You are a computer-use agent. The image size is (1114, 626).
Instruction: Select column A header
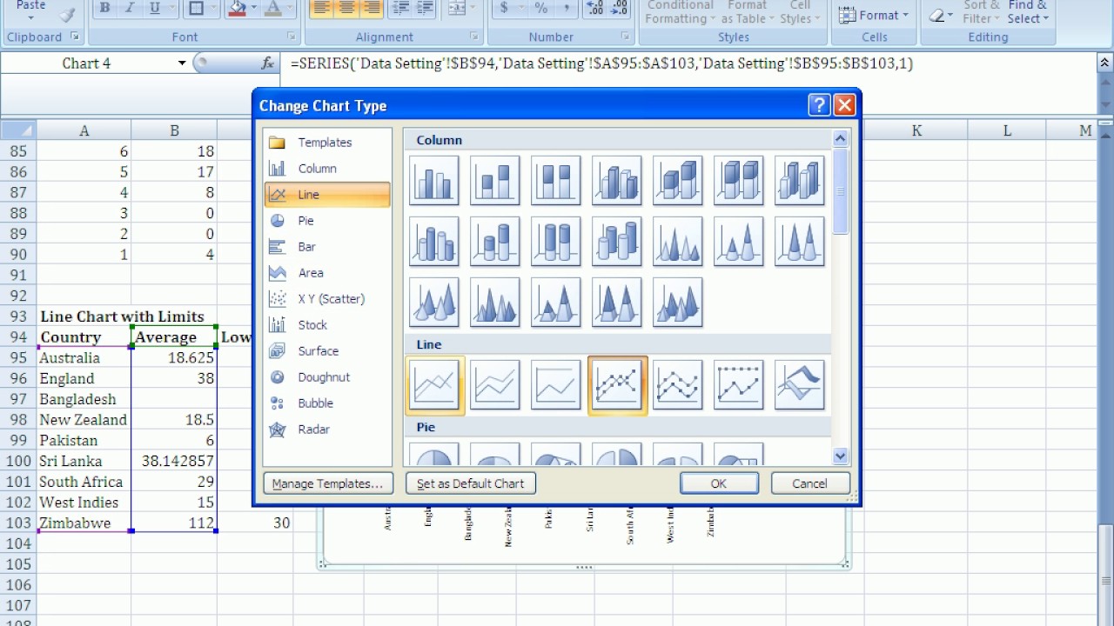click(84, 130)
